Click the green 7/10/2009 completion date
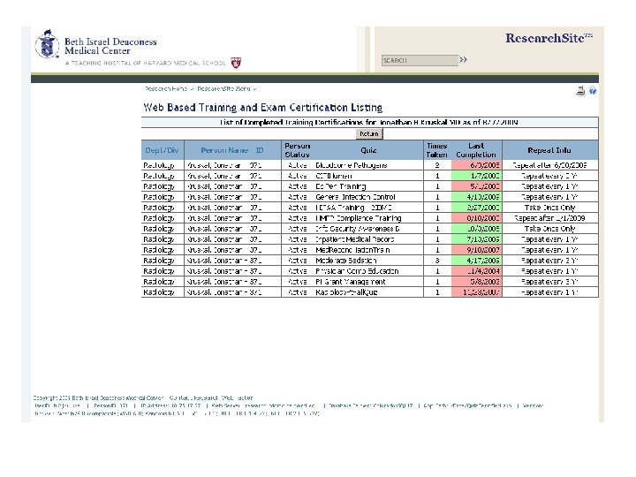The height and width of the screenshot is (477, 636). [x=477, y=239]
